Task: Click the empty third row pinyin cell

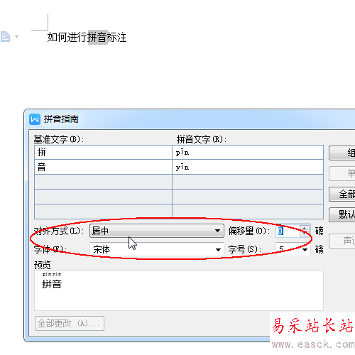Action: [248, 182]
